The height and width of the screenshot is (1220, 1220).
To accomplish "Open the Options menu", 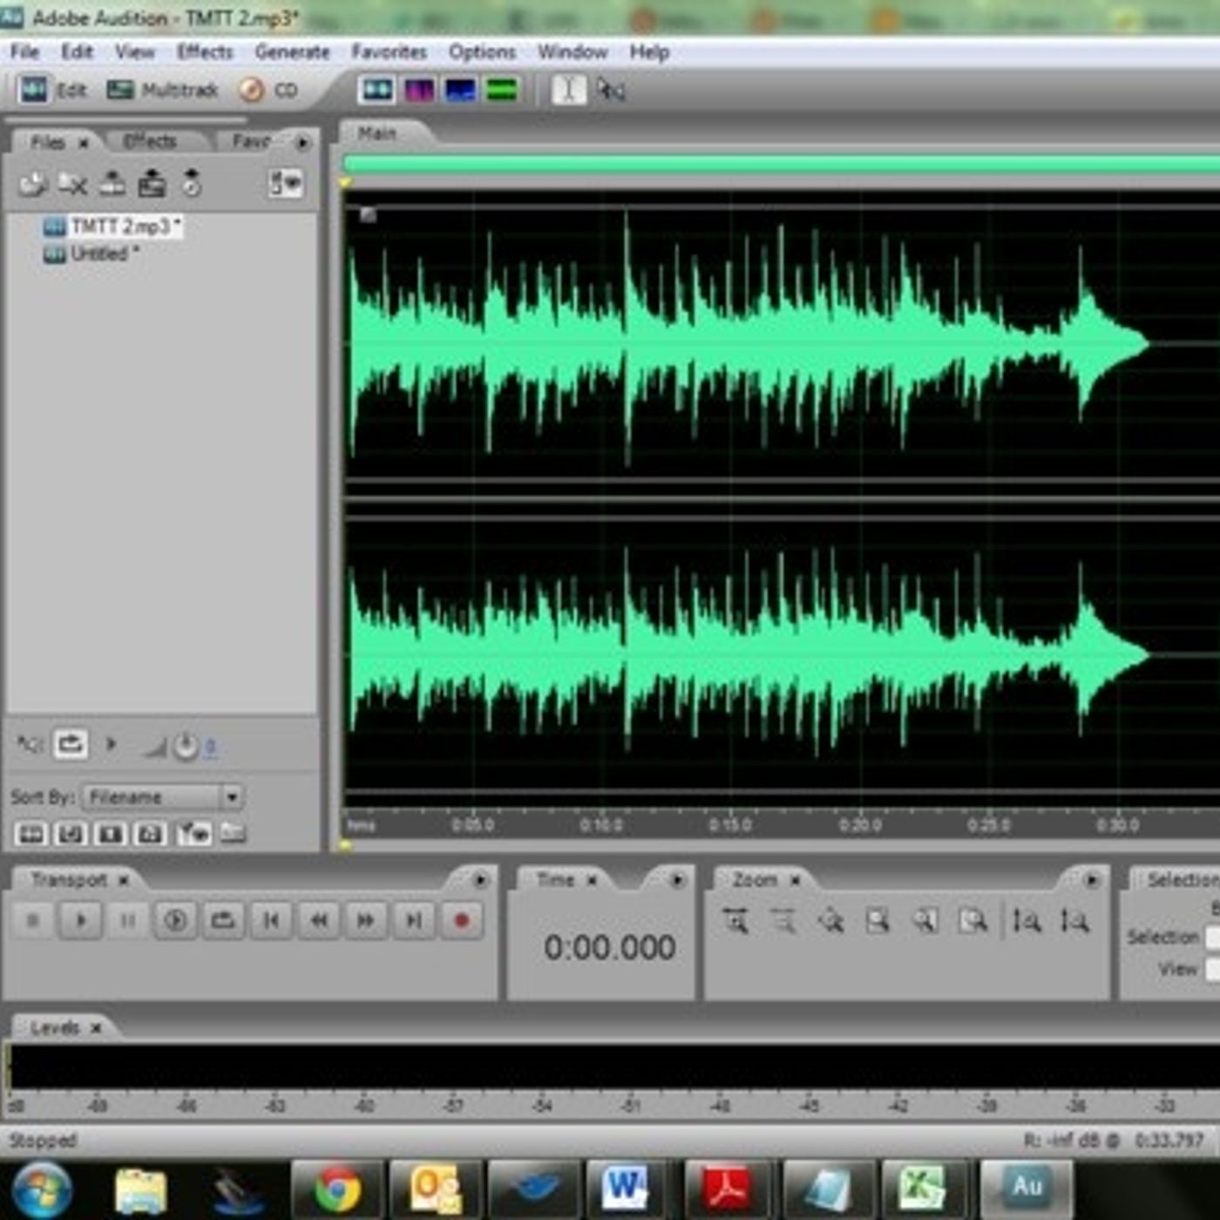I will coord(482,52).
